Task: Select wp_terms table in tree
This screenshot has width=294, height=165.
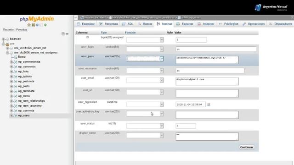Action: tap(24, 96)
